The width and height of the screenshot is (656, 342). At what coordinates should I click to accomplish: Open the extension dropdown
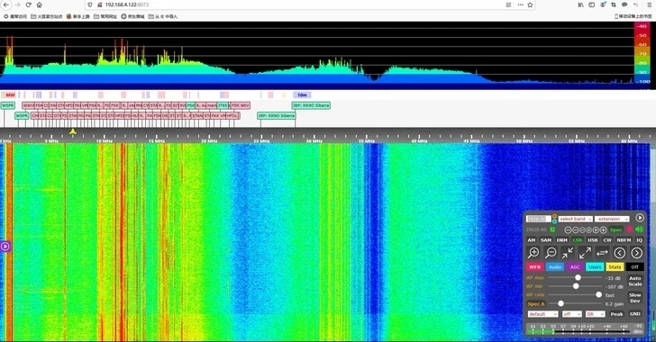click(612, 219)
